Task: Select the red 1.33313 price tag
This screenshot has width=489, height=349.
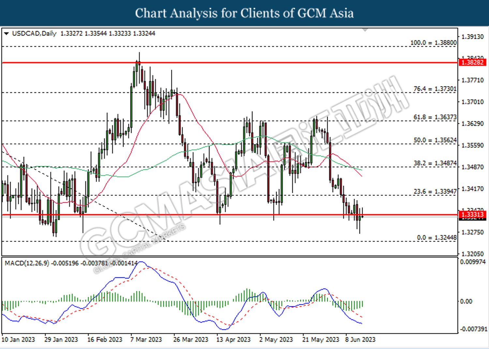Action: point(472,214)
